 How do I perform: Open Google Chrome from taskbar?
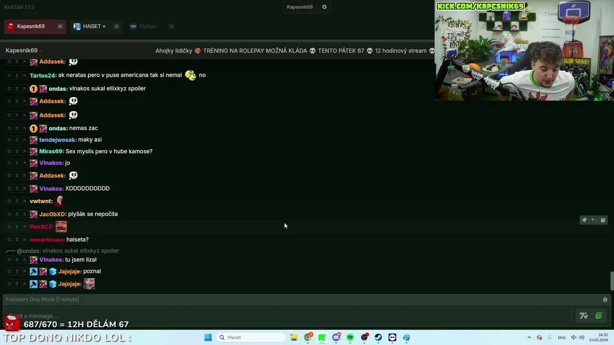308,337
